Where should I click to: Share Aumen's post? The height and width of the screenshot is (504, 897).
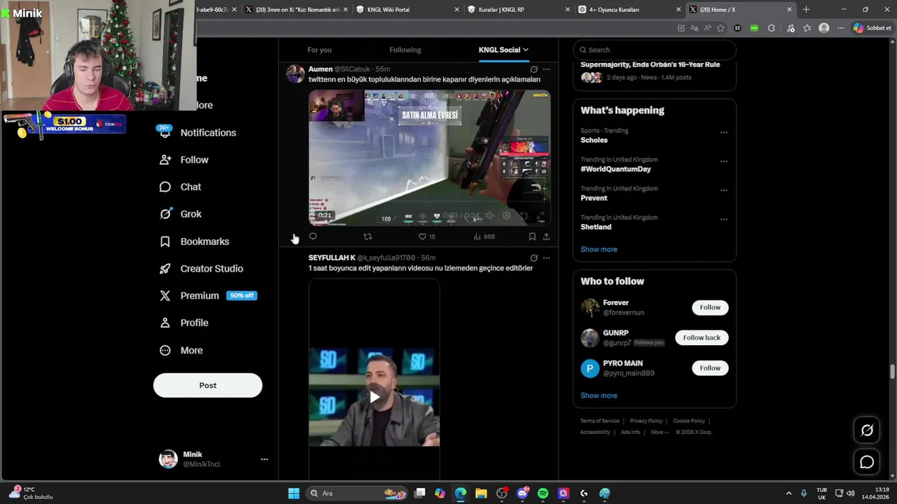pos(546,237)
